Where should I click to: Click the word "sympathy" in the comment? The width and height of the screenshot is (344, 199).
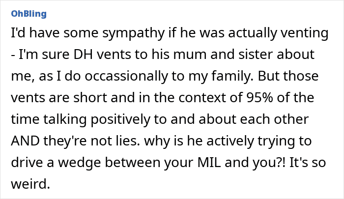tap(133, 33)
